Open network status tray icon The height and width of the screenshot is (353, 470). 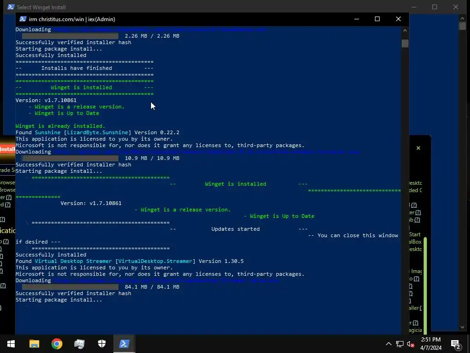coord(399,344)
